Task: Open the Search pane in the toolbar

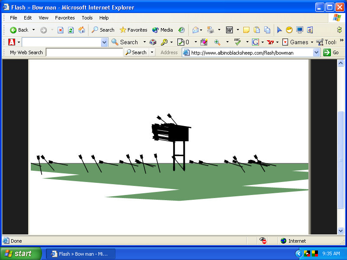Action: 103,30
